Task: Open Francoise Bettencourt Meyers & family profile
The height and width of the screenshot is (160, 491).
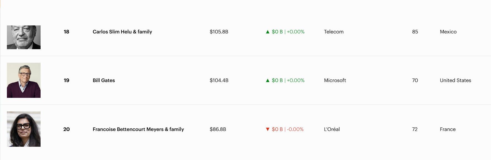Action: point(138,129)
